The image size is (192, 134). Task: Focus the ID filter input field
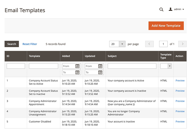point(16,66)
